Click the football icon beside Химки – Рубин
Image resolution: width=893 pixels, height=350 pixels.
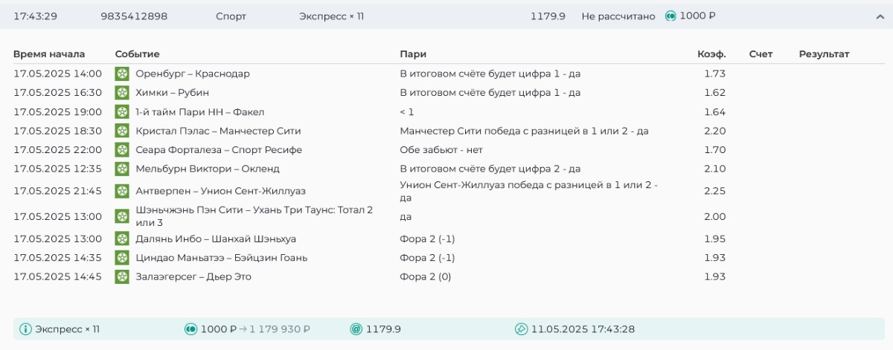pos(122,93)
